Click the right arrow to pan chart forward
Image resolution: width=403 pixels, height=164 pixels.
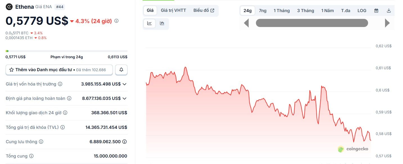pyautogui.click(x=388, y=23)
